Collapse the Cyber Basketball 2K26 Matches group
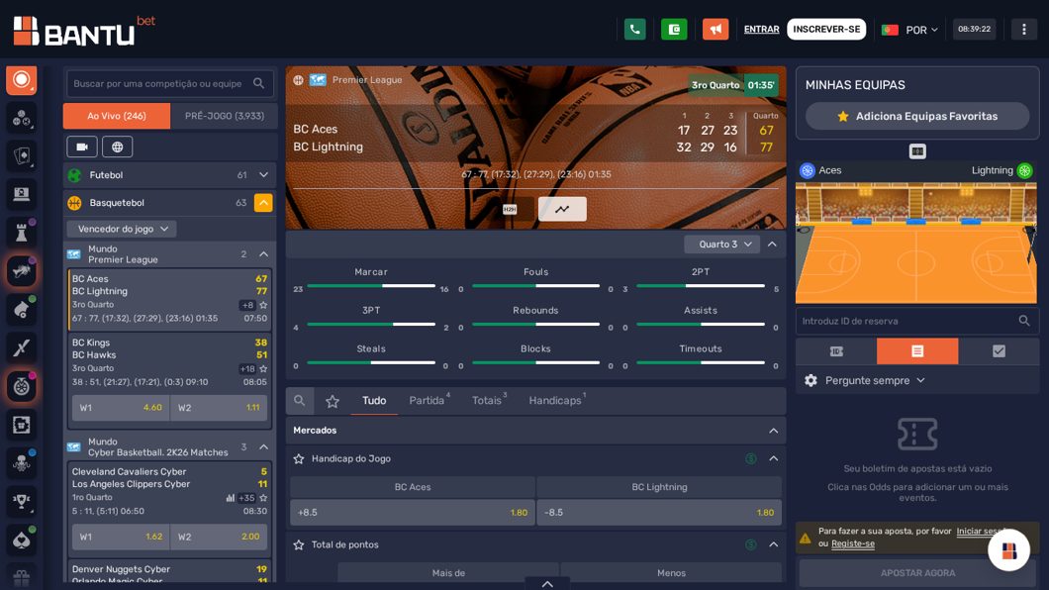1049x590 pixels. [x=263, y=446]
